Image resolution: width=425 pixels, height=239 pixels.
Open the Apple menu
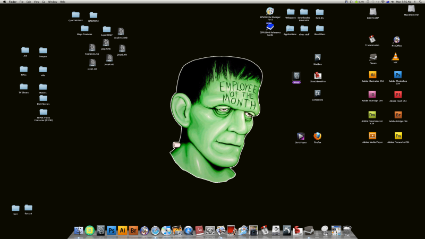[4, 2]
